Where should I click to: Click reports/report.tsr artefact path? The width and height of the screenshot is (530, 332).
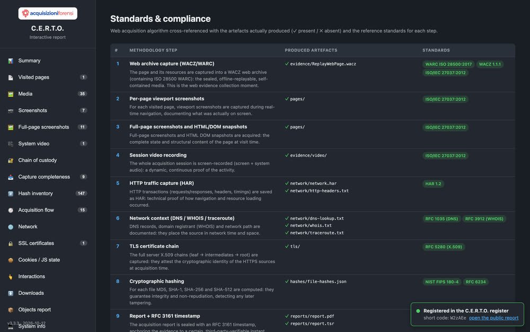312,324
